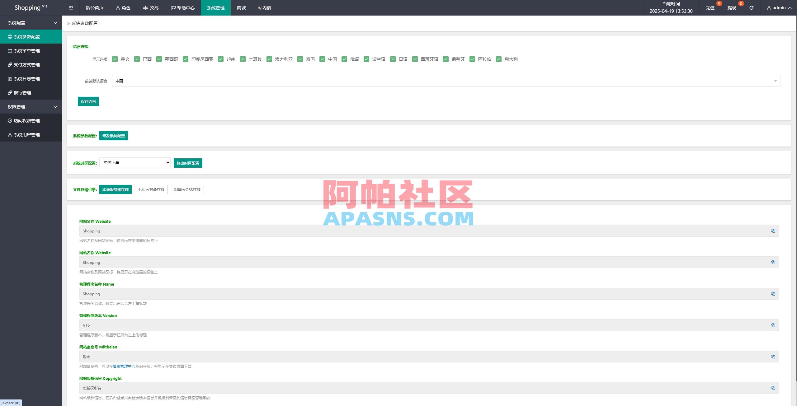Select the 系统菜单管理 sidebar icon
This screenshot has height=406, width=797.
tap(10, 50)
